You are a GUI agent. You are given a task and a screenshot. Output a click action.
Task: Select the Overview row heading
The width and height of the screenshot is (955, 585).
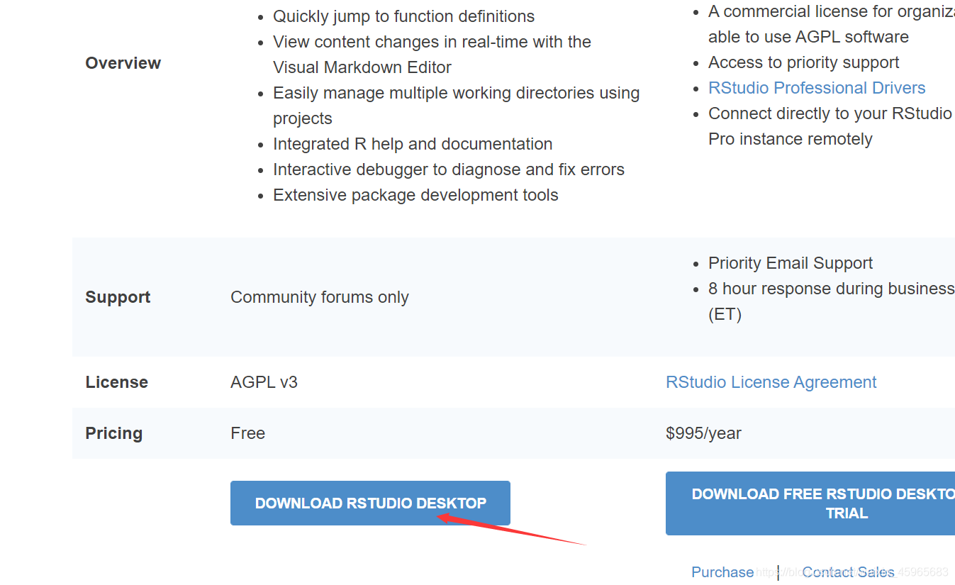pos(123,63)
